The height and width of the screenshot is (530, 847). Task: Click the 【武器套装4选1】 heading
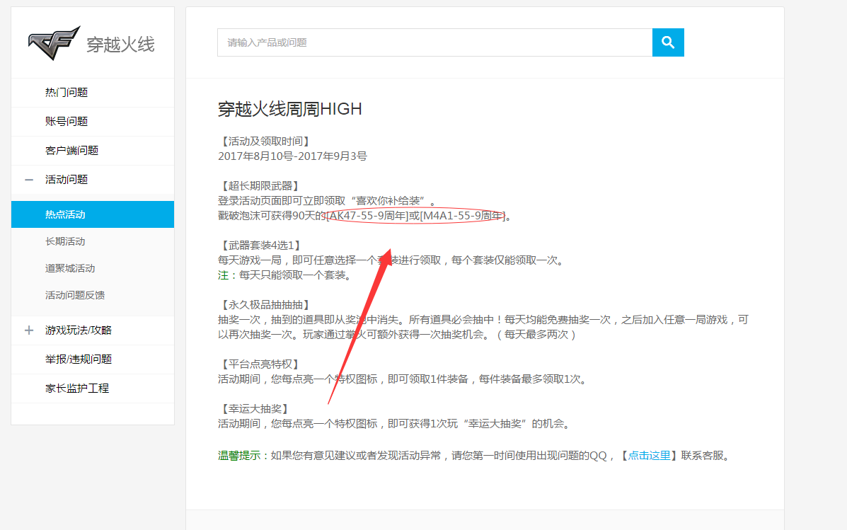(260, 246)
